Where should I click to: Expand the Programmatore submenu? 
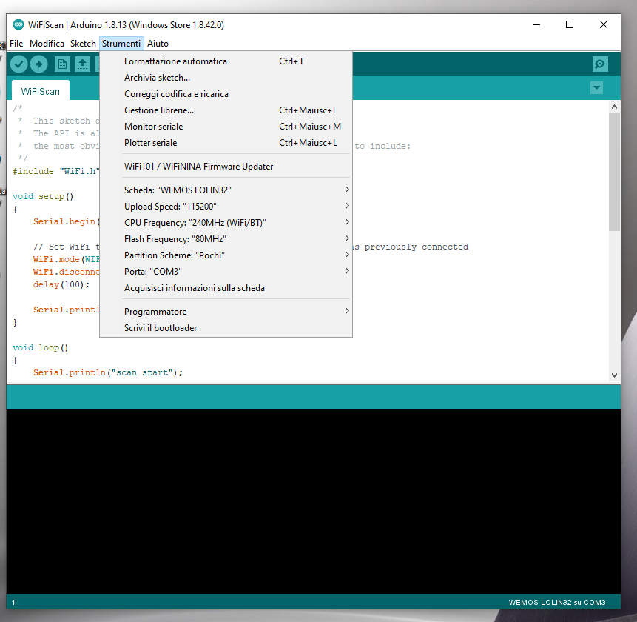(x=237, y=312)
